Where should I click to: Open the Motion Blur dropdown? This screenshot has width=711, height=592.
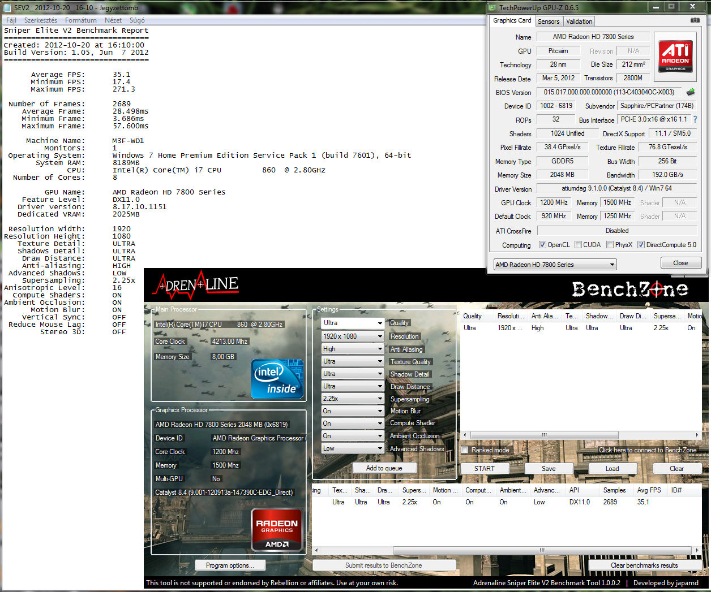353,411
